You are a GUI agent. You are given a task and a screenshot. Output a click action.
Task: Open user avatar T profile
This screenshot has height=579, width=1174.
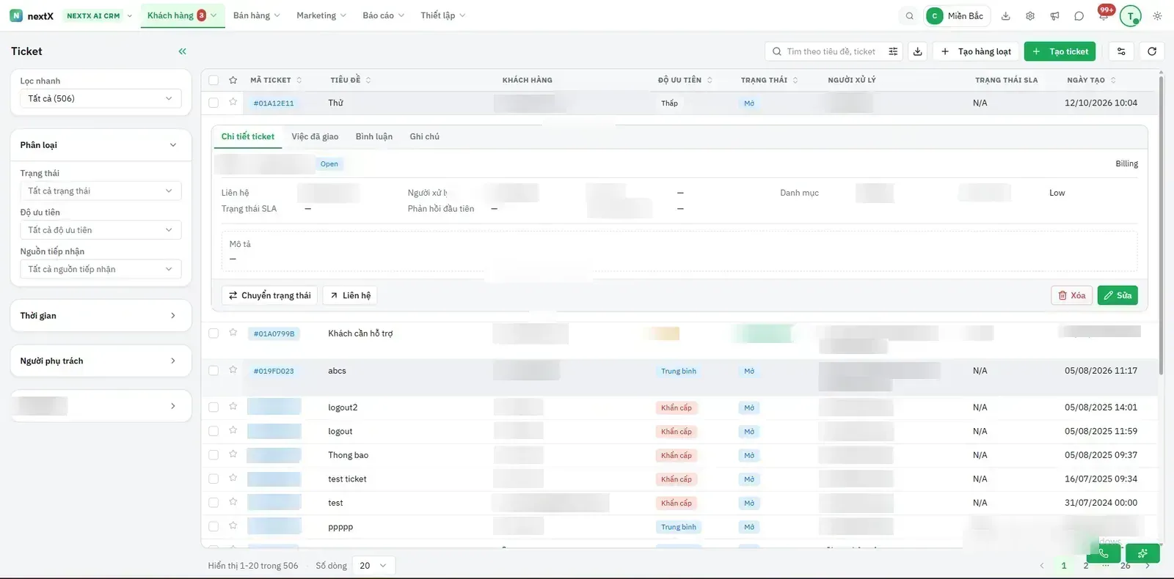[1130, 16]
